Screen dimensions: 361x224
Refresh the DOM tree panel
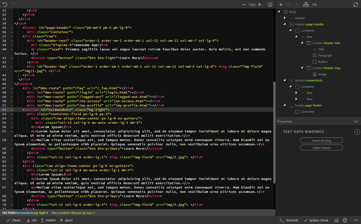(356, 5)
